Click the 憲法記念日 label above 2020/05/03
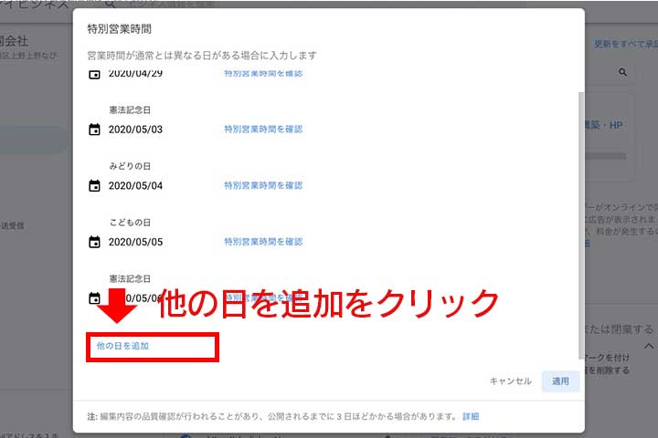 [130, 109]
